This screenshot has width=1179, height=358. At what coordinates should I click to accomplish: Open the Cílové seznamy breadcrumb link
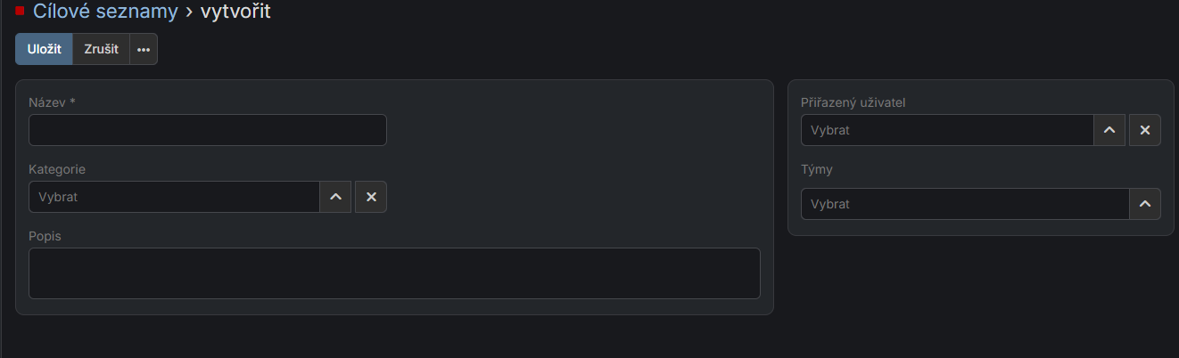click(x=105, y=12)
